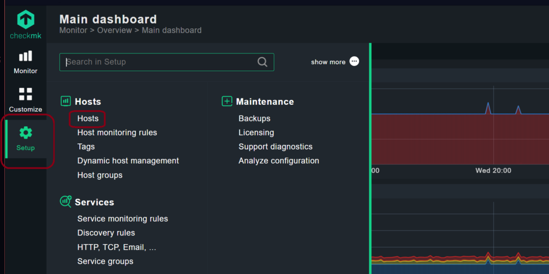Open Support diagnostics
This screenshot has height=274, width=549.
click(276, 147)
